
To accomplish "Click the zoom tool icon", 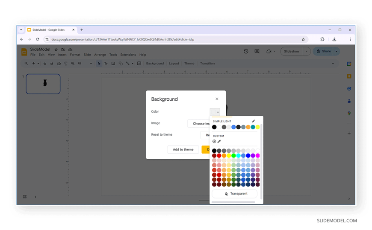I will coord(73,64).
